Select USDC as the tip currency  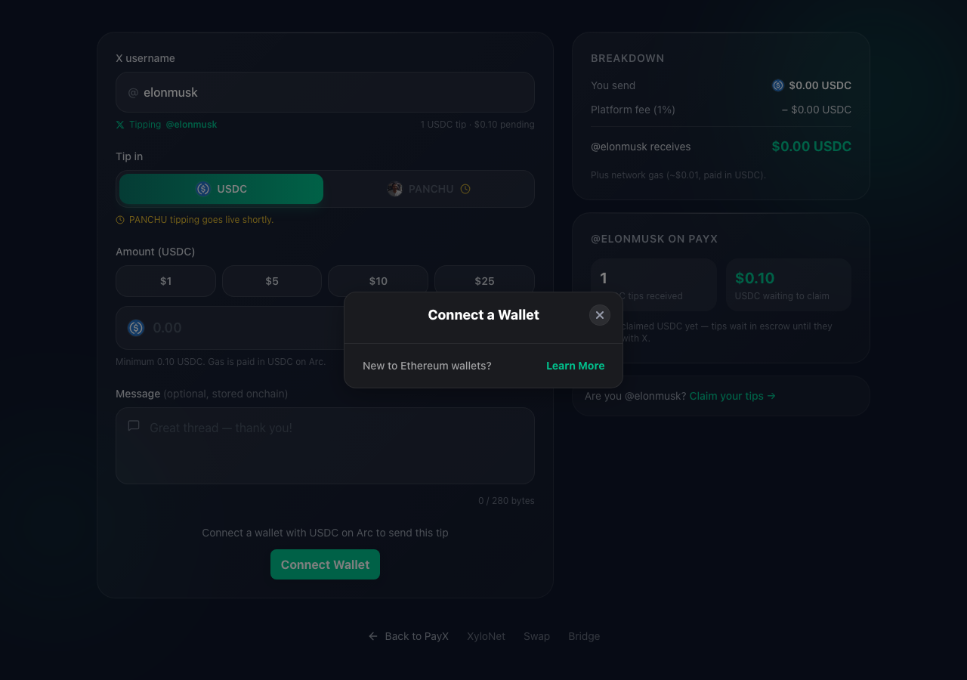(221, 189)
